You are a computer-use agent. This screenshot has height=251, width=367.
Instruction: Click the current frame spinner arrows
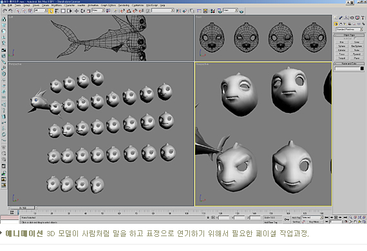343,222
